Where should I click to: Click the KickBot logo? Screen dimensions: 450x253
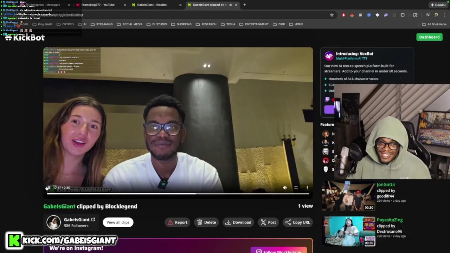(x=25, y=37)
